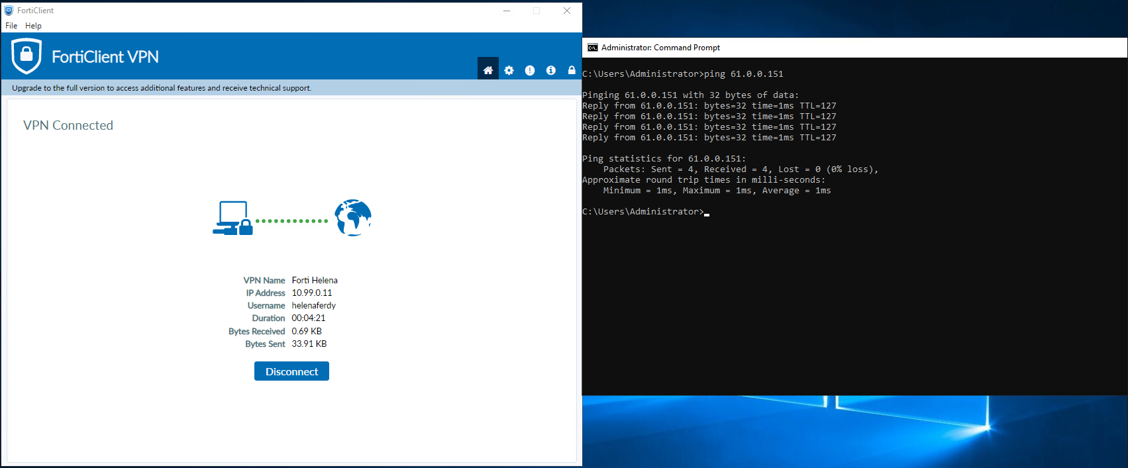Open the exclamation mark notifications icon
The width and height of the screenshot is (1128, 468).
(x=530, y=70)
